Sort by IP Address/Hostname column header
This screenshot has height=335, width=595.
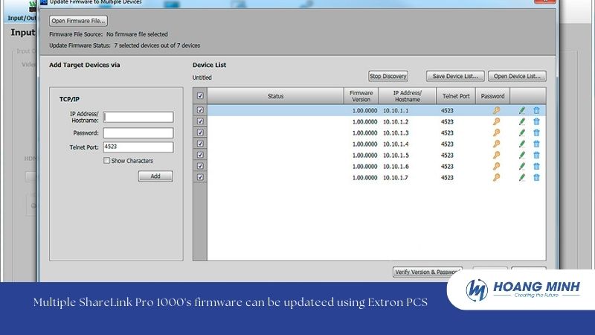click(x=407, y=96)
